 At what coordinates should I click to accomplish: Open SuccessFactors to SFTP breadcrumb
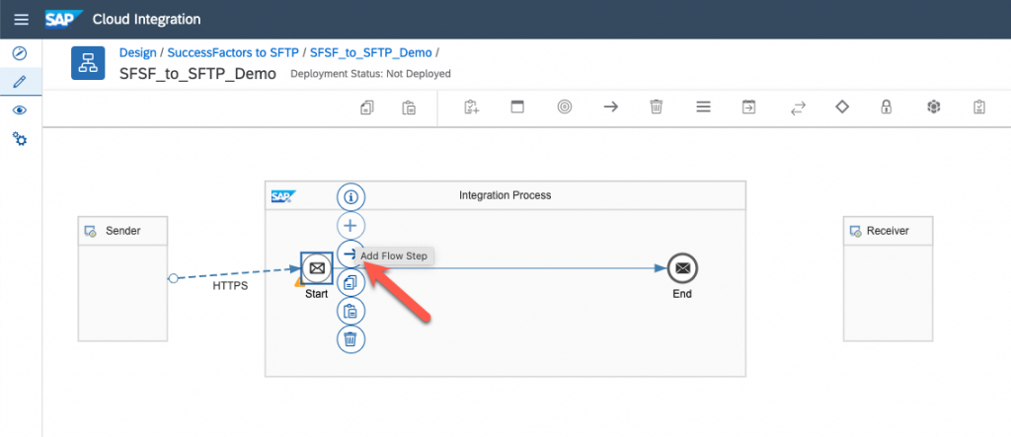pos(233,53)
